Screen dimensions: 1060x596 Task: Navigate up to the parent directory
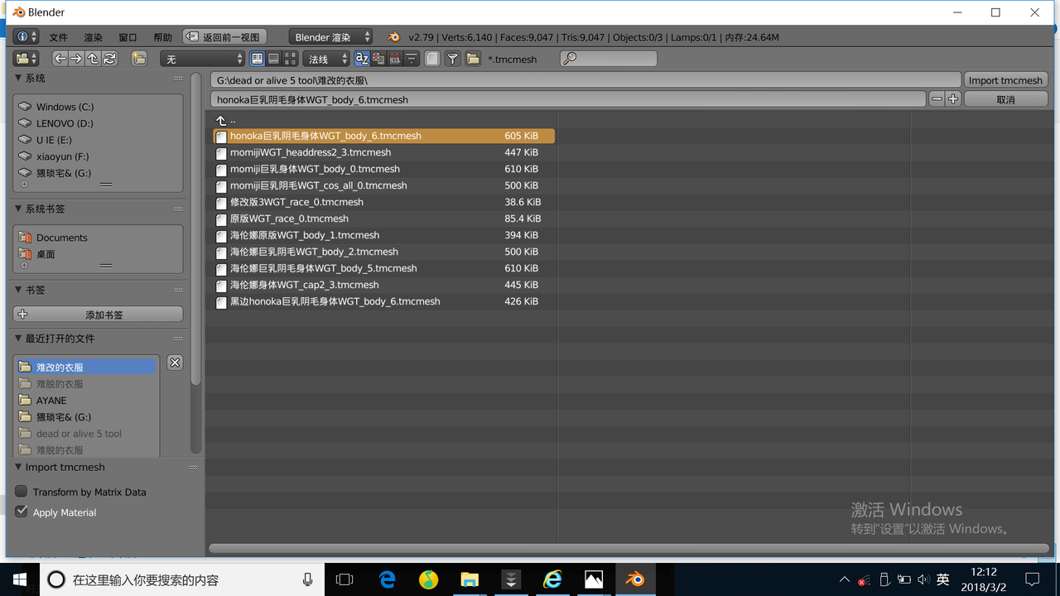click(93, 59)
